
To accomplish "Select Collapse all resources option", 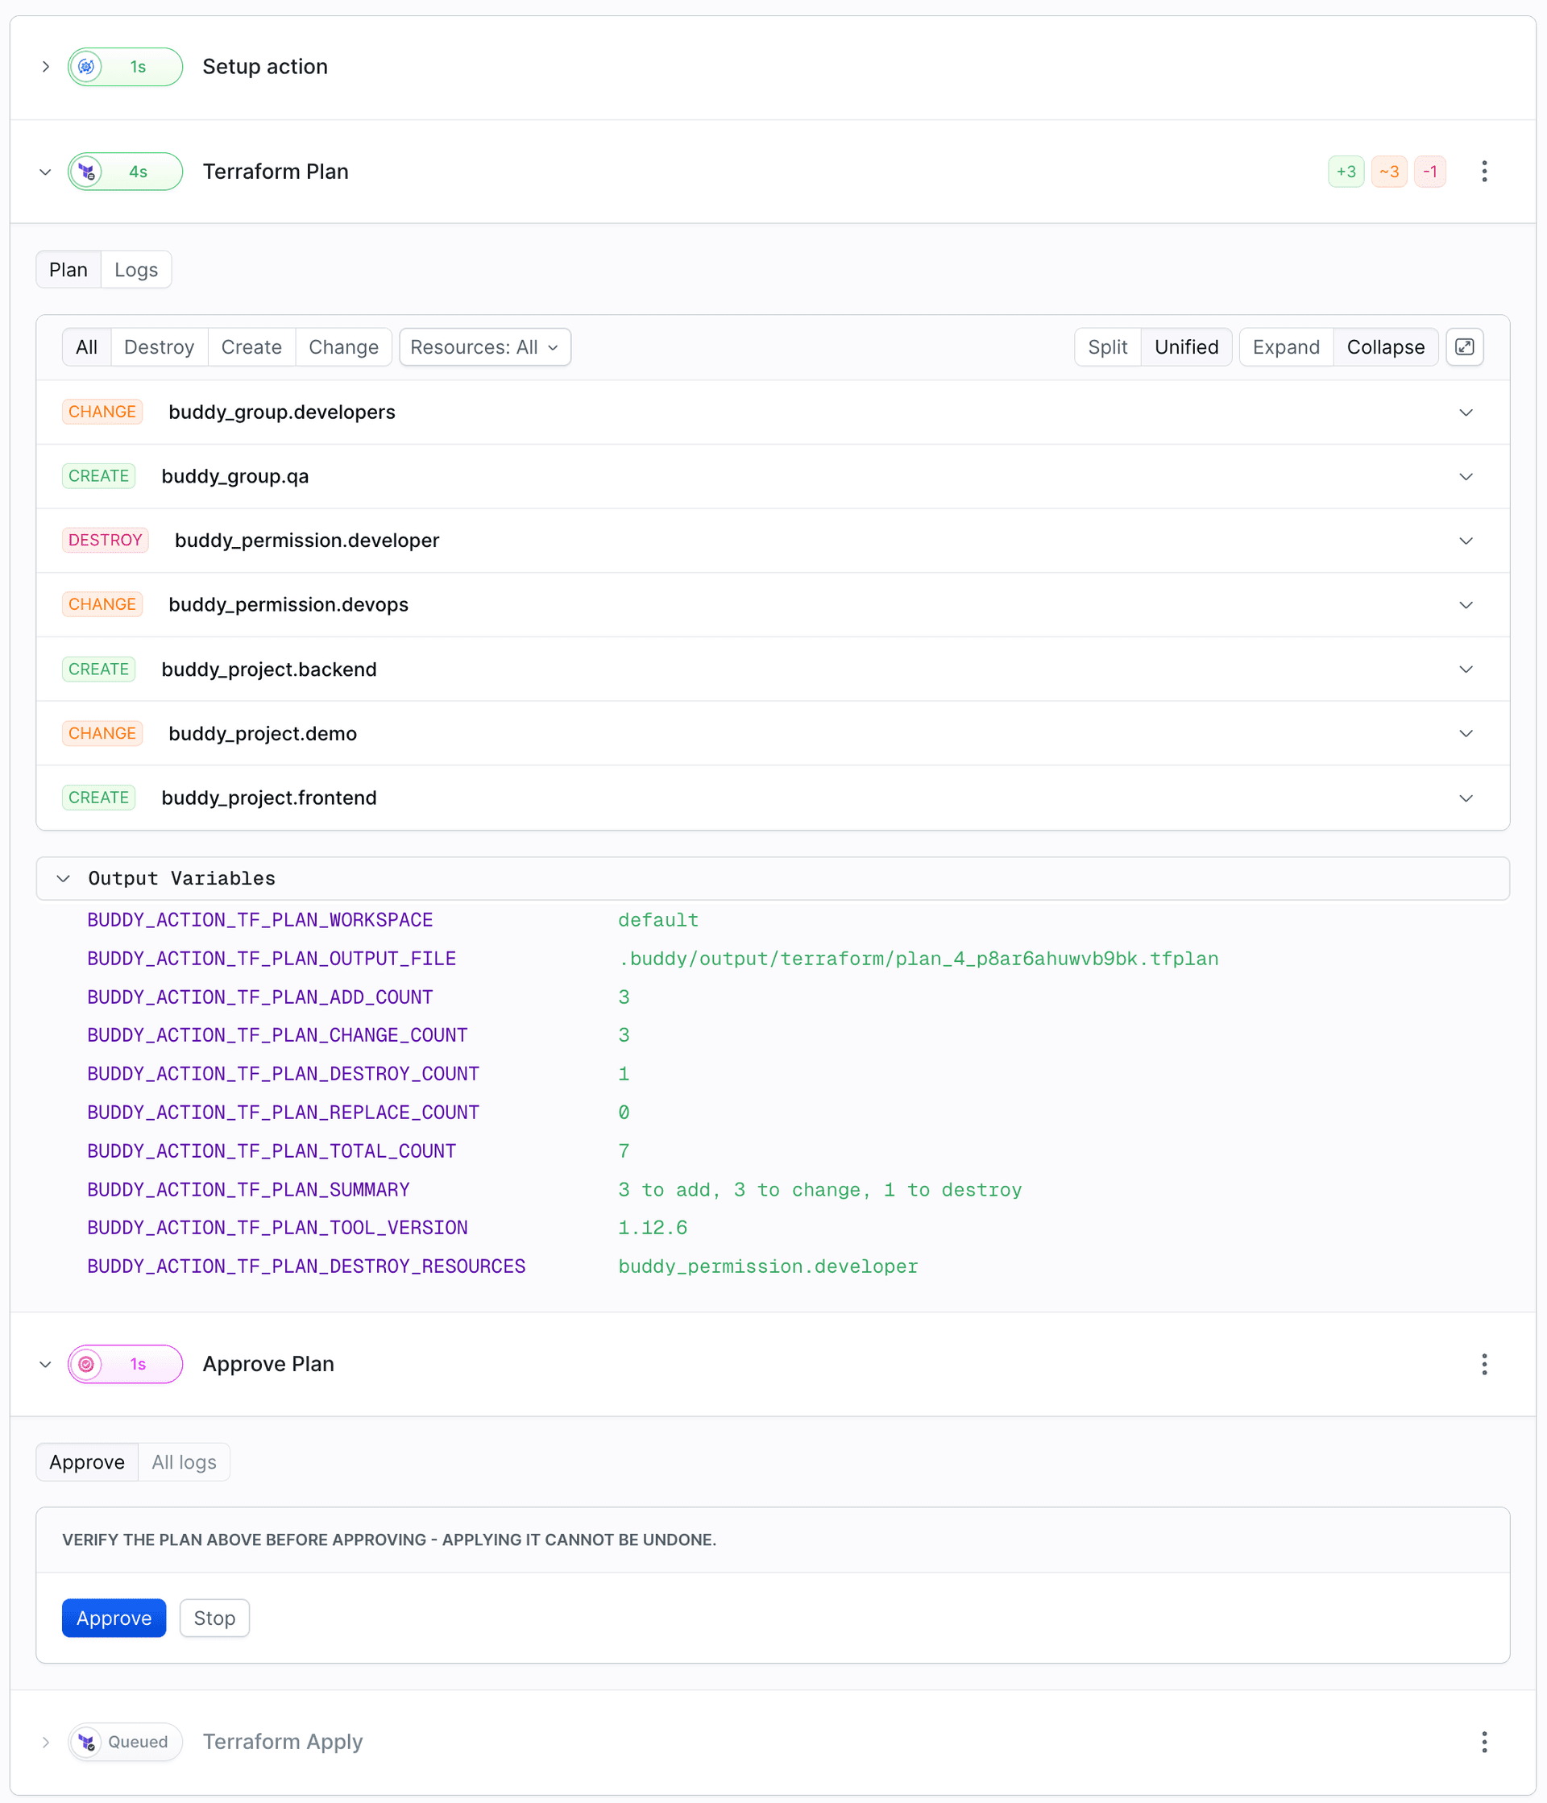I will (1385, 347).
